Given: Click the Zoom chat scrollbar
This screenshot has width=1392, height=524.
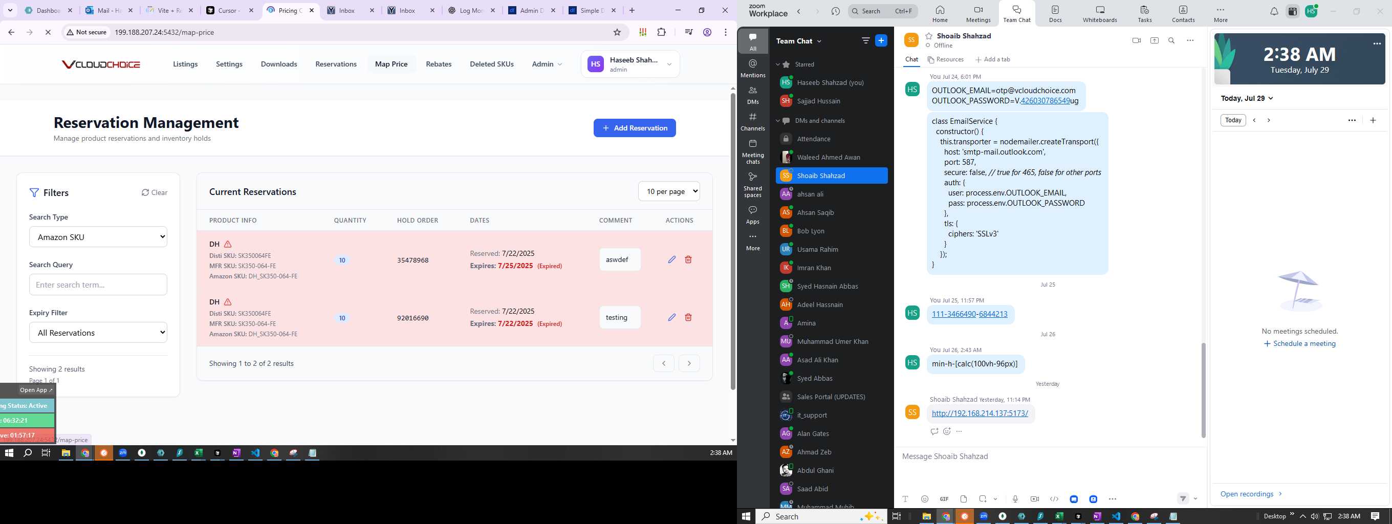Looking at the screenshot, I should click(1203, 390).
